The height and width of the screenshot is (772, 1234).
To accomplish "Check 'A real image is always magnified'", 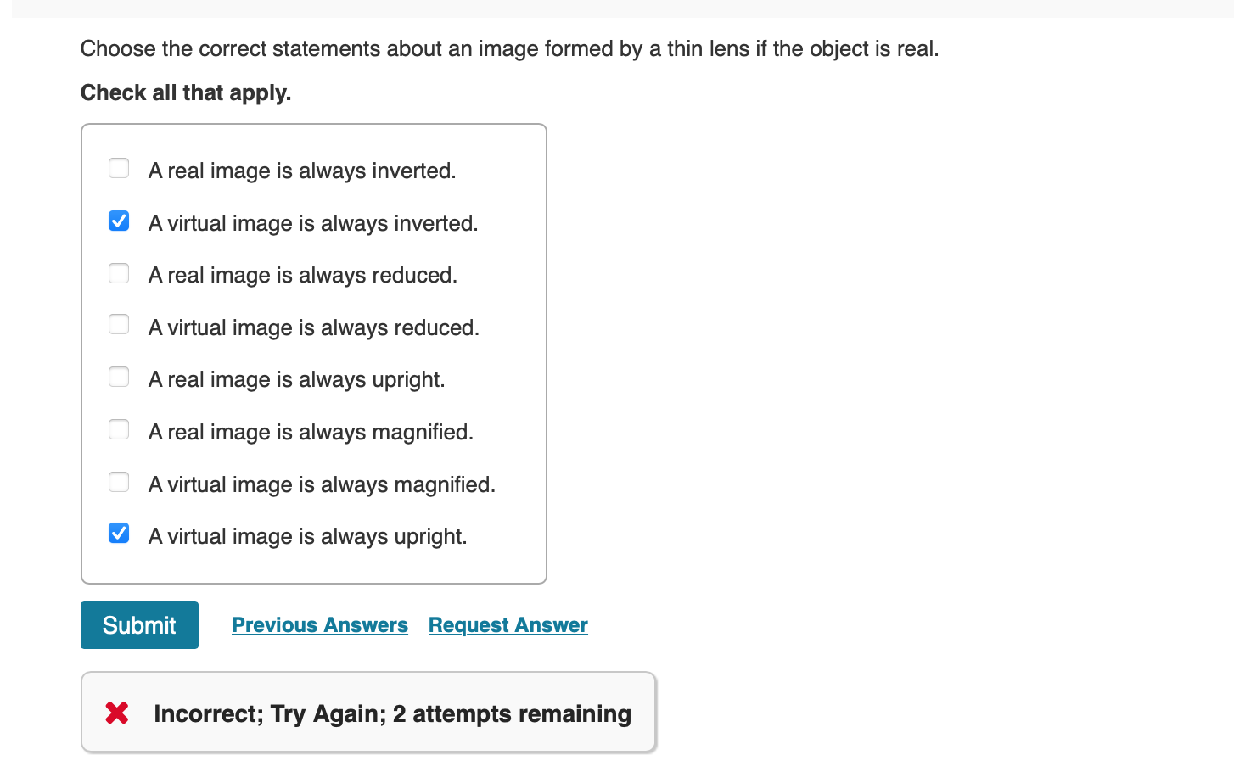I will 118,429.
